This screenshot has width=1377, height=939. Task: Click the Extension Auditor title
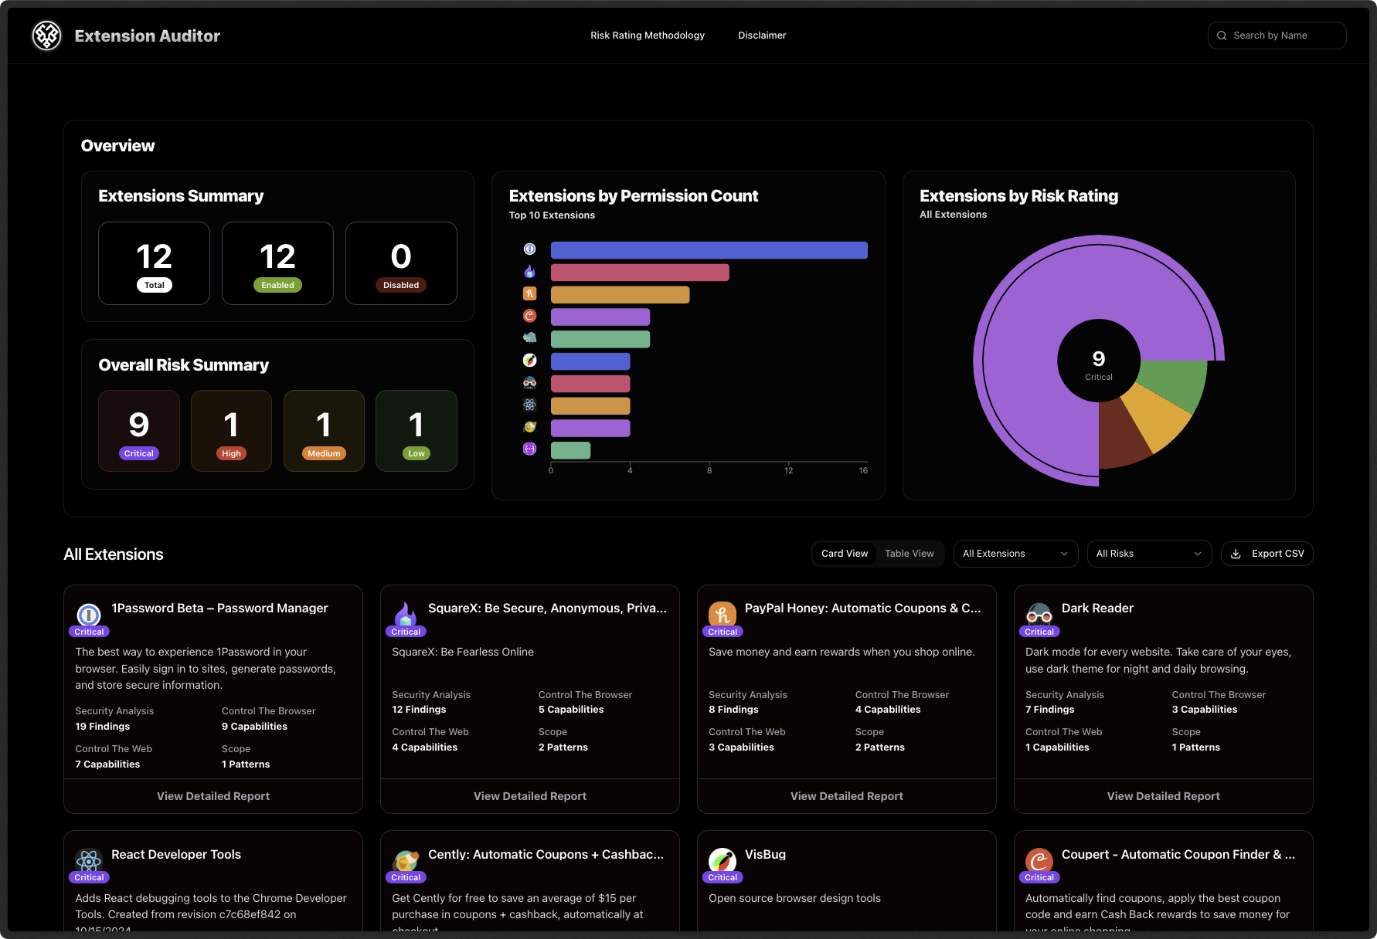pos(147,36)
